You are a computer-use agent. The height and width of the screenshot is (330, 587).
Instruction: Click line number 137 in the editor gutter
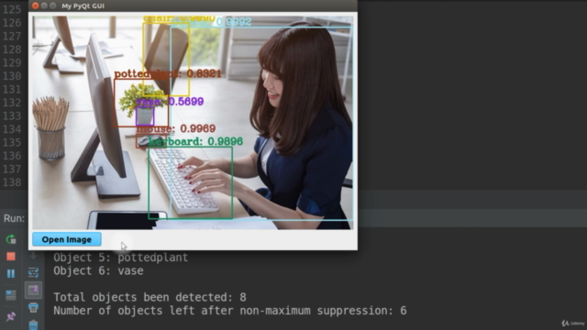tap(12, 169)
